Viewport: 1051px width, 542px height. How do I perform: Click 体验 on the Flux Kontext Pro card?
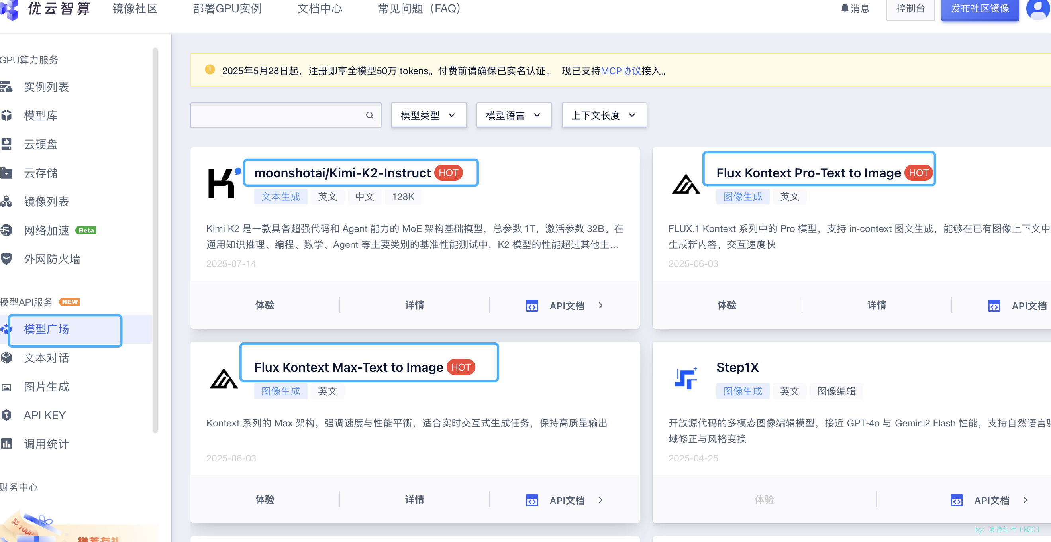(727, 305)
